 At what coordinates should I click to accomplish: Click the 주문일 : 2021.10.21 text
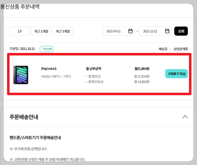(x=22, y=49)
